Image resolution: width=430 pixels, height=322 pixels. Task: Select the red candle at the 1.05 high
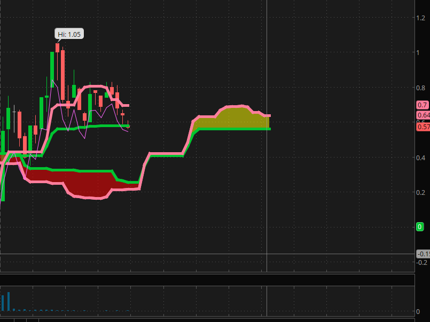58,48
